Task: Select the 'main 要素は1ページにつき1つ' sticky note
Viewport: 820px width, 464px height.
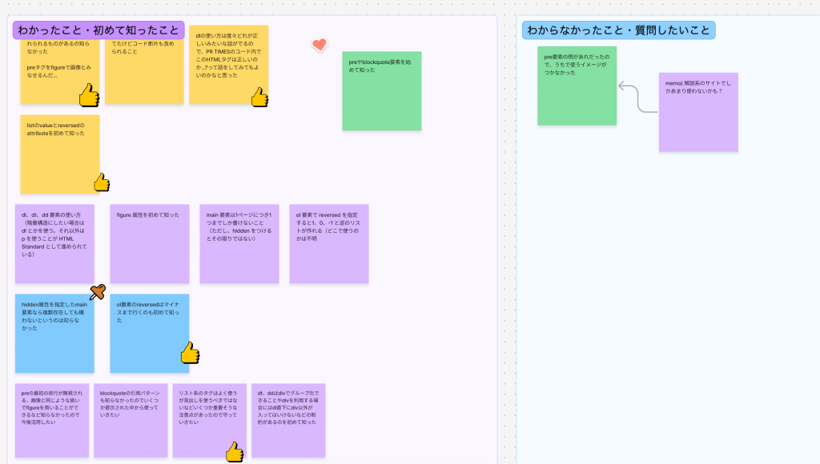Action: (239, 244)
